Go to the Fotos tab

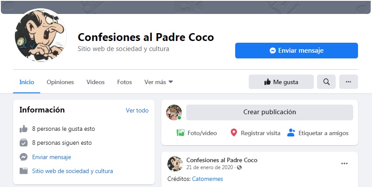tap(124, 82)
